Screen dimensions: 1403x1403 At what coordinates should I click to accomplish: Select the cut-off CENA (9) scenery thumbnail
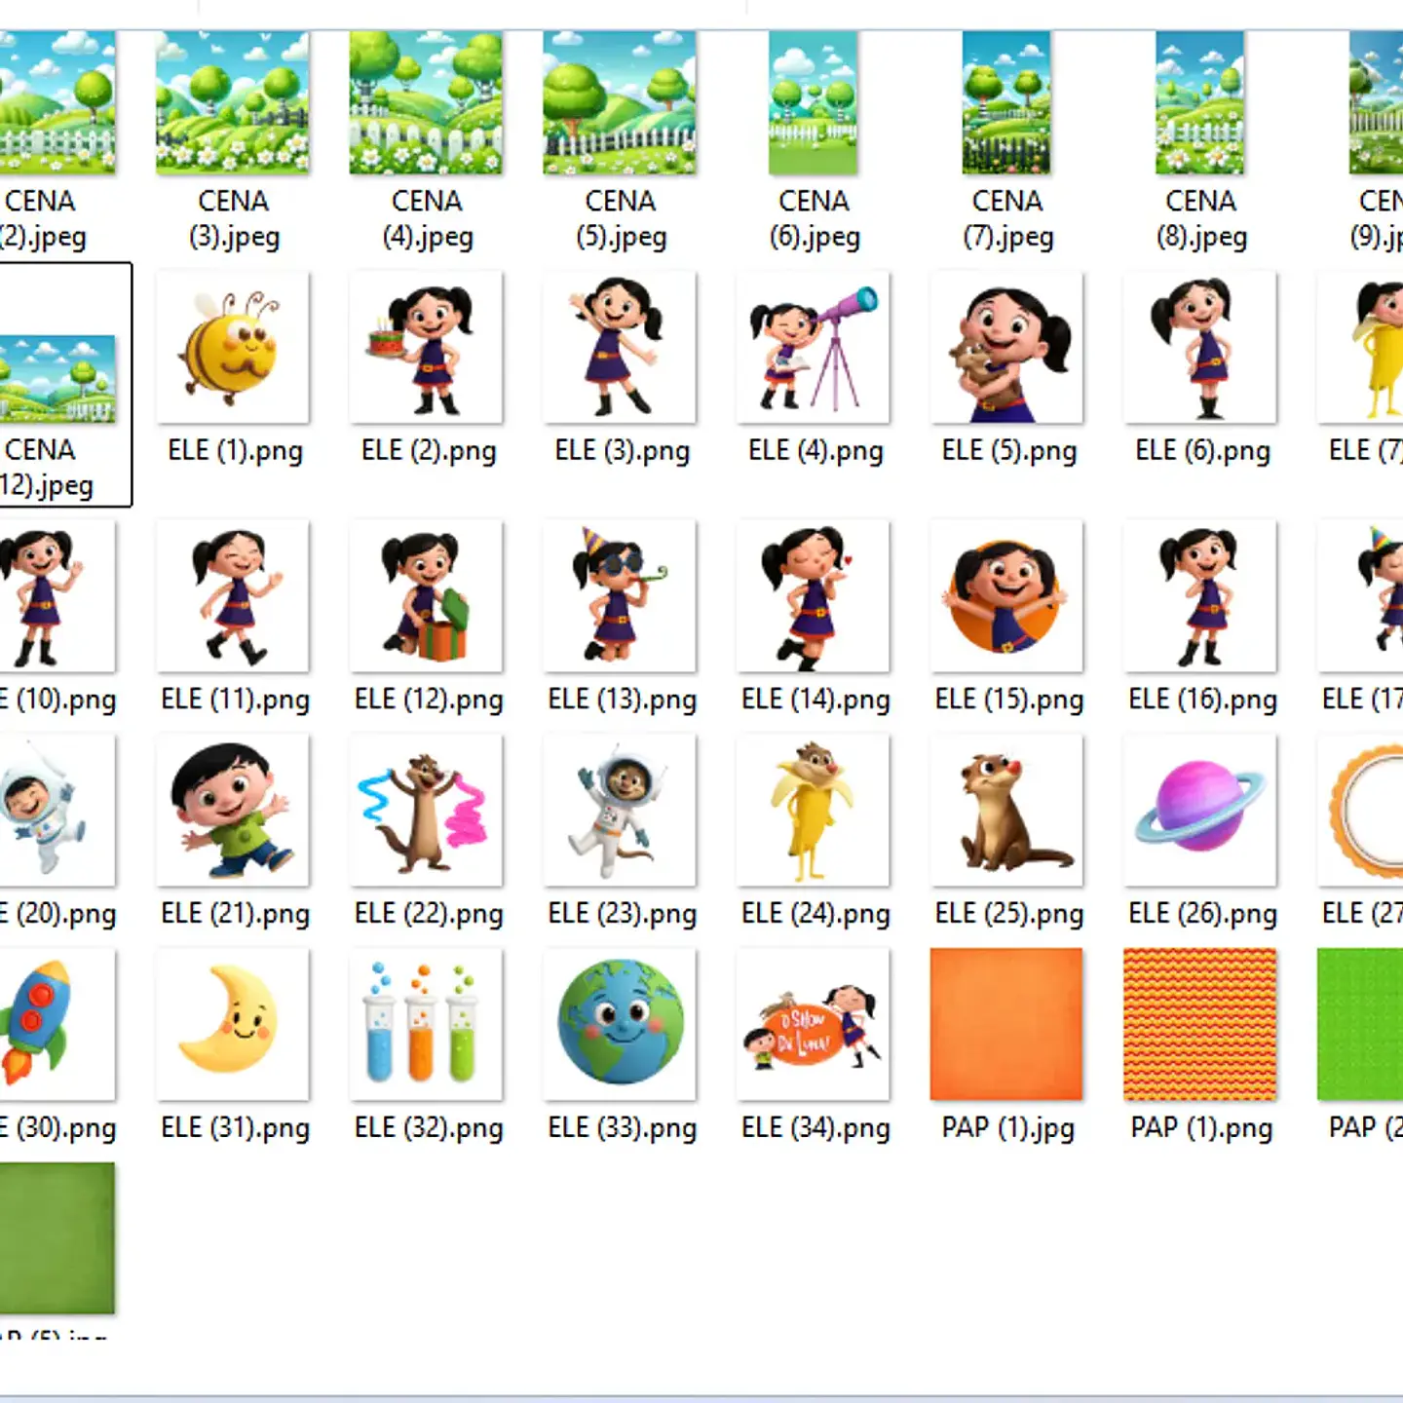pyautogui.click(x=1376, y=102)
